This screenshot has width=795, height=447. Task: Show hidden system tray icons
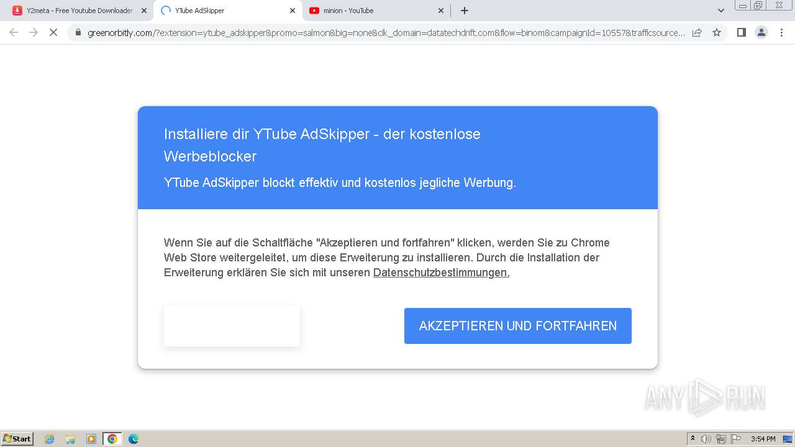693,439
